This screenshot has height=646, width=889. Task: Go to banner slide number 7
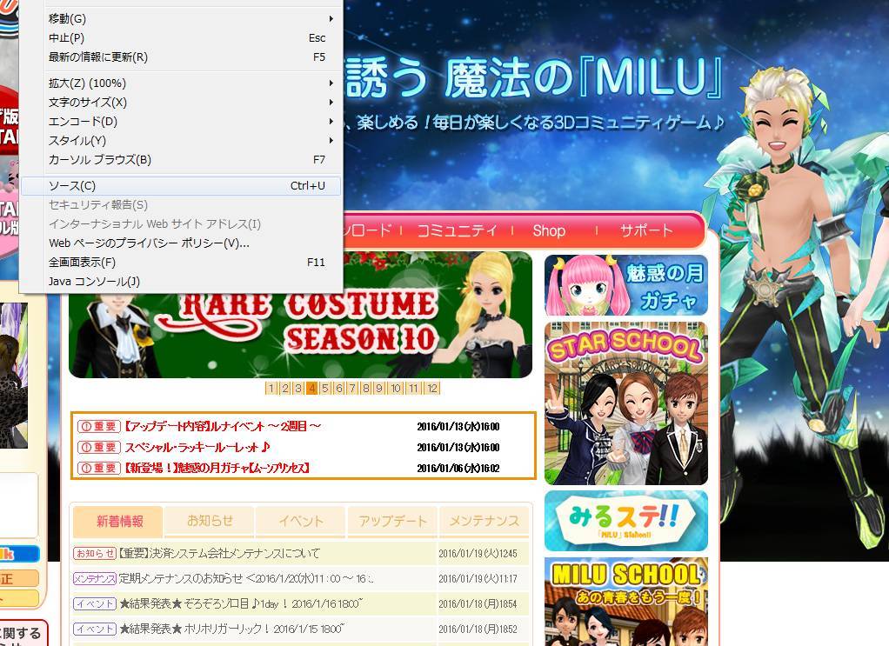coord(352,389)
